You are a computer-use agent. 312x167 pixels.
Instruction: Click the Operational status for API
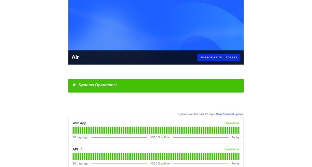(x=232, y=149)
